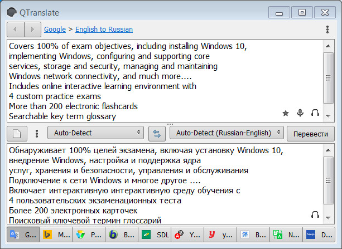342x249 pixels.
Task: Click the source pane scrollbar thumb
Action: (328, 78)
